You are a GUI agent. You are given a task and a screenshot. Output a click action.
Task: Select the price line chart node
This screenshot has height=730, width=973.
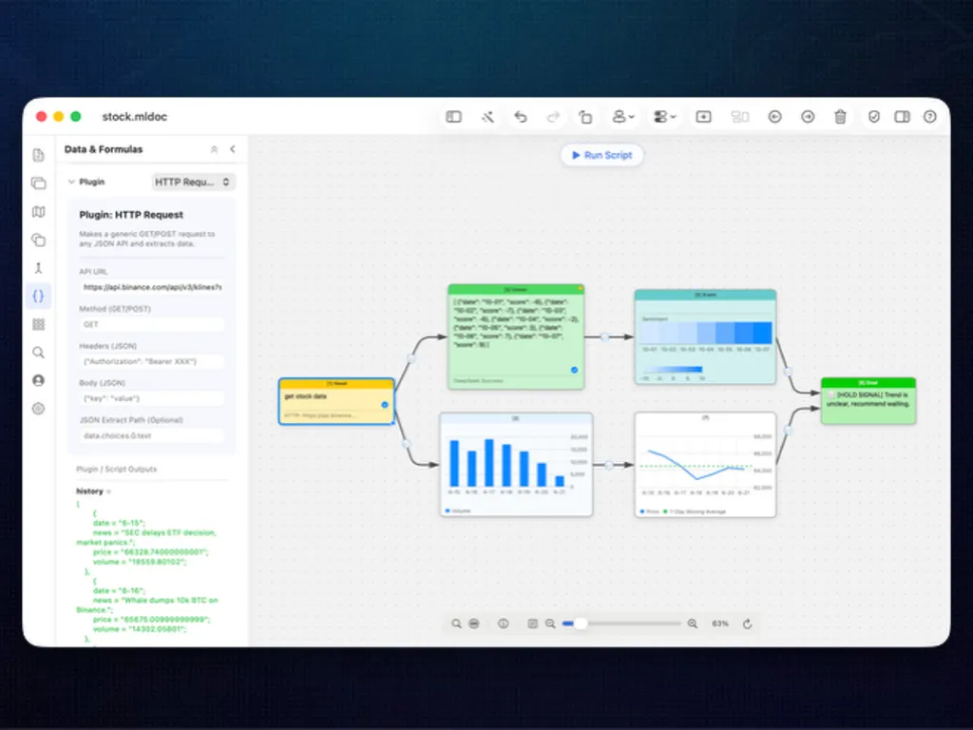point(706,465)
